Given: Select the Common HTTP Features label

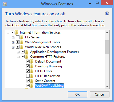Looking at the screenshot, I should click(x=48, y=57).
